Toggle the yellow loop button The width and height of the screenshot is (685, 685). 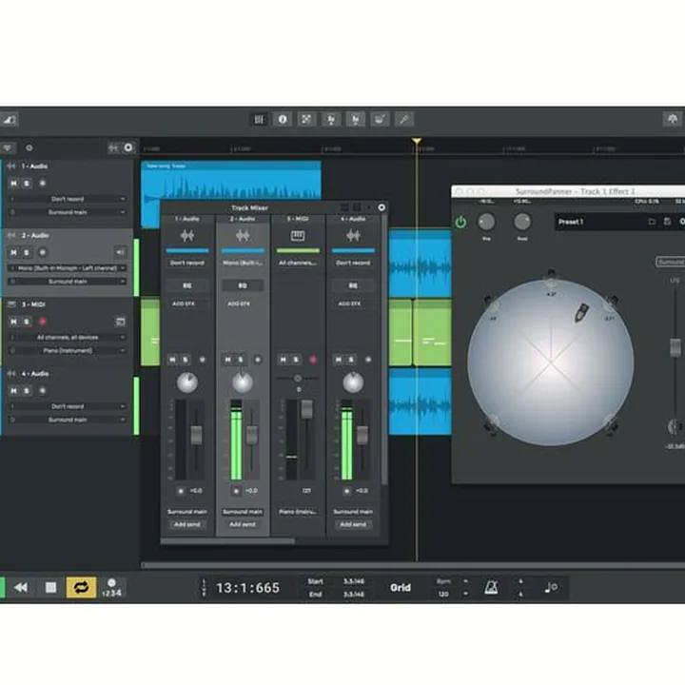tap(81, 588)
